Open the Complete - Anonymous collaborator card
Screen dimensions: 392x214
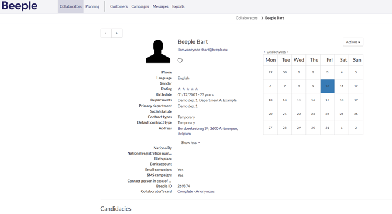coord(196,192)
